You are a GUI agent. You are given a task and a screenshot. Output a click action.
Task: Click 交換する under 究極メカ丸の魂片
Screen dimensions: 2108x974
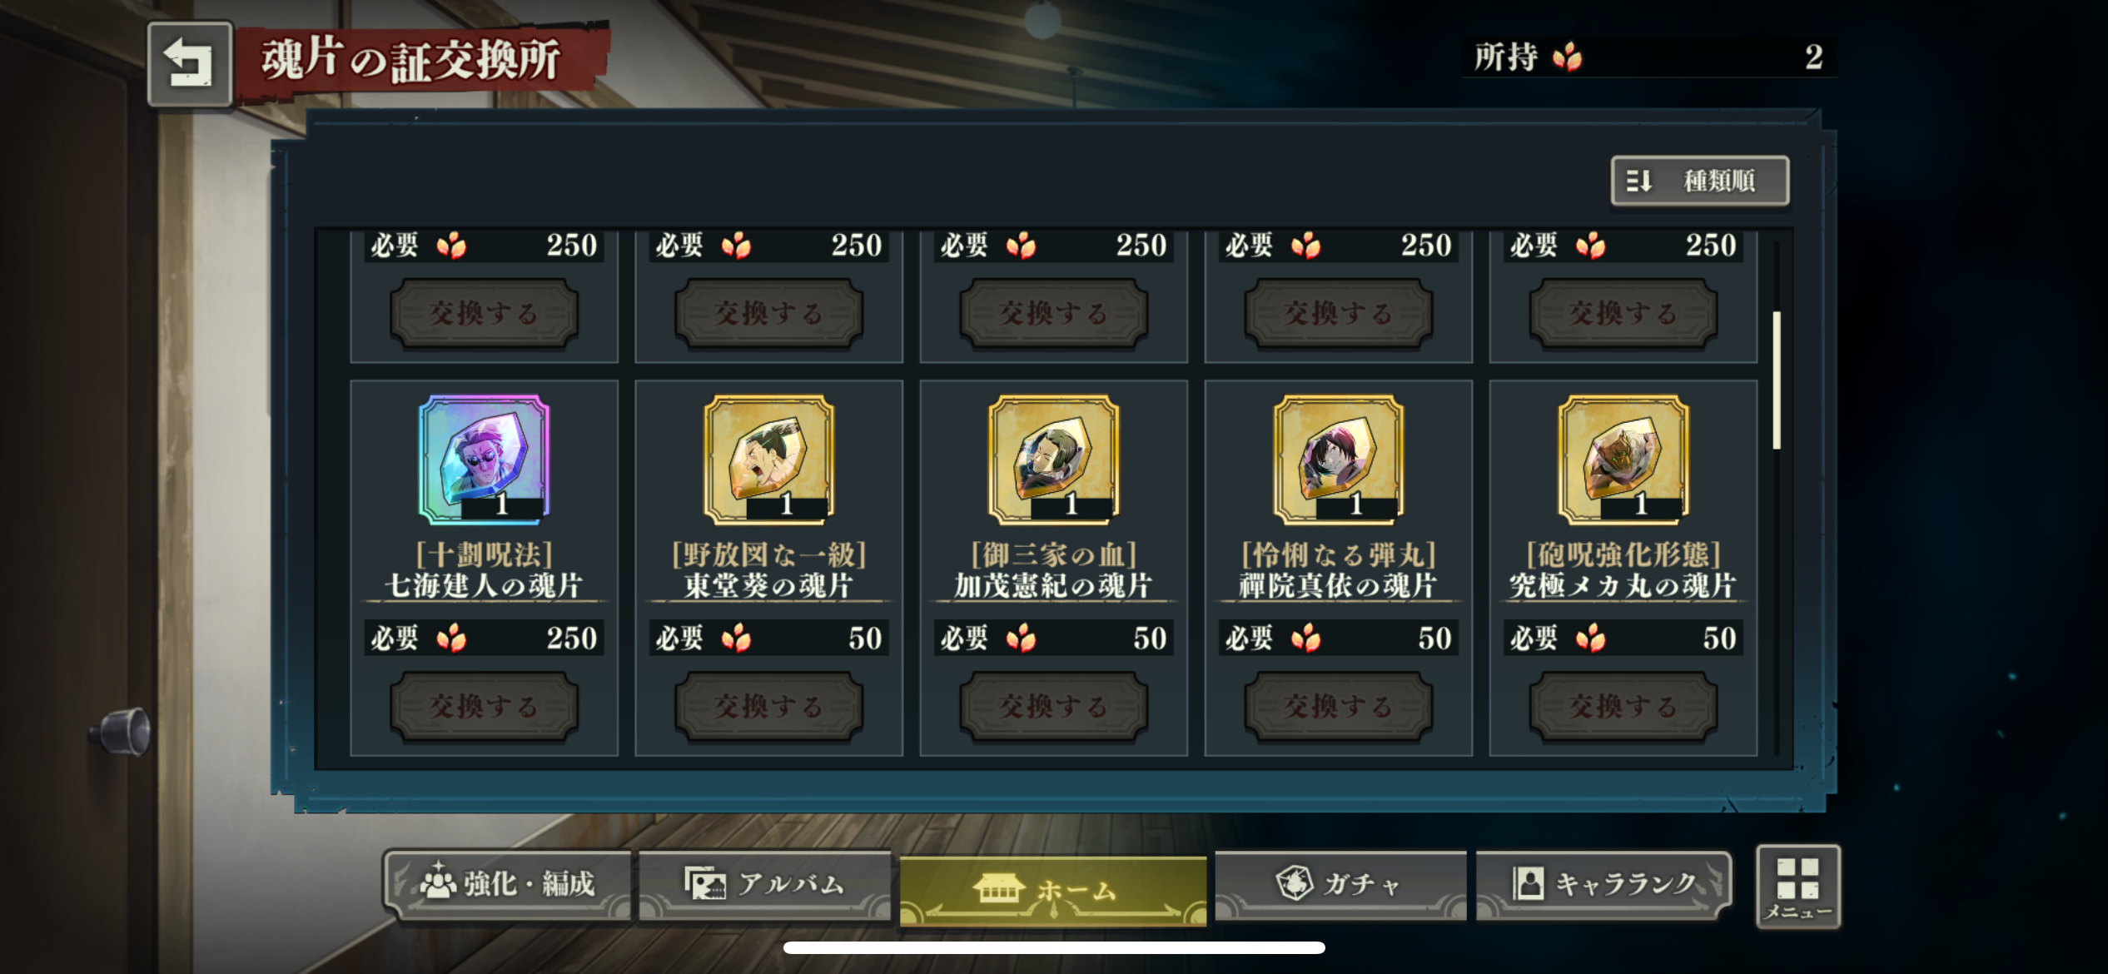[x=1623, y=707]
